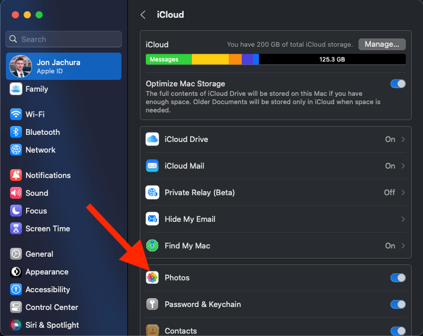Screen dimensions: 423x336
Task: Click the Siri & Spotlight sidebar icon
Action: [x=16, y=325]
